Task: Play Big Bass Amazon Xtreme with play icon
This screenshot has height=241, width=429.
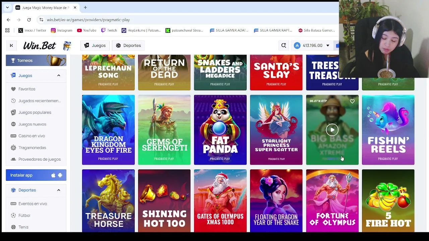Action: pyautogui.click(x=332, y=130)
